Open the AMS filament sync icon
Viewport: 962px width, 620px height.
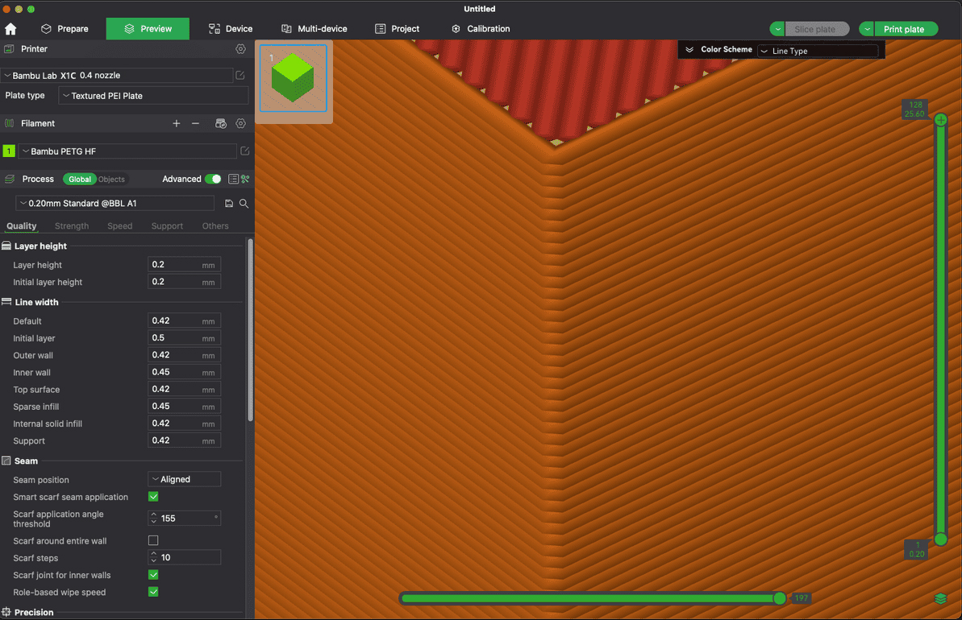pyautogui.click(x=220, y=123)
